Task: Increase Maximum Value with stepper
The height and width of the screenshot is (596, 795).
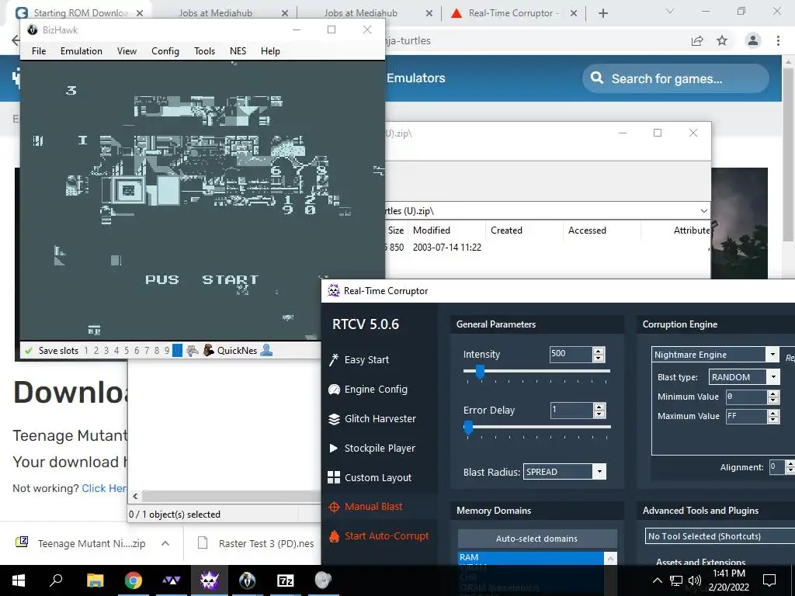Action: pos(773,413)
